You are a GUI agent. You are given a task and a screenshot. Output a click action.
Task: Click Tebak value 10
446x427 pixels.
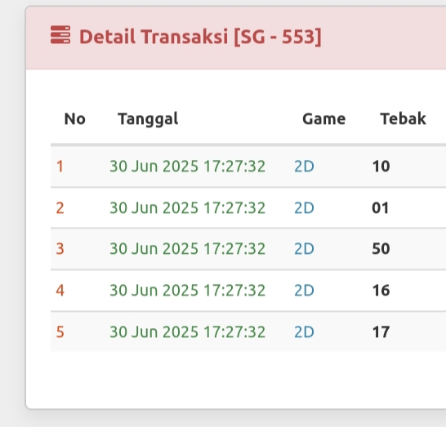click(381, 167)
